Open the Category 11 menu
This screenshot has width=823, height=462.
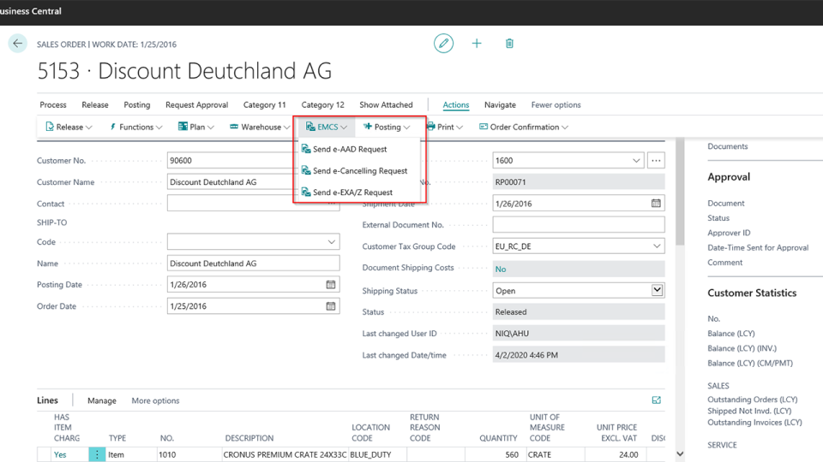(x=265, y=104)
